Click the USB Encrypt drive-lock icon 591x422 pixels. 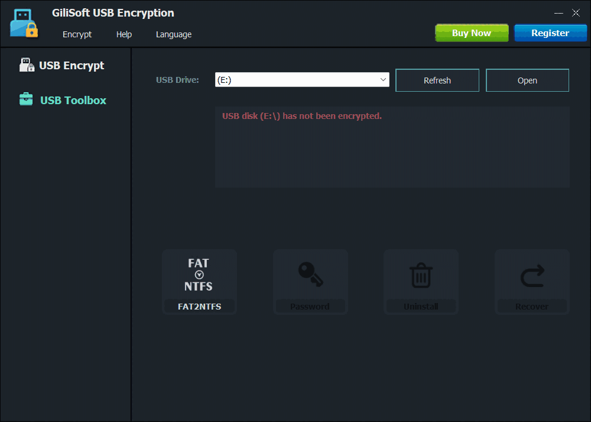click(27, 65)
